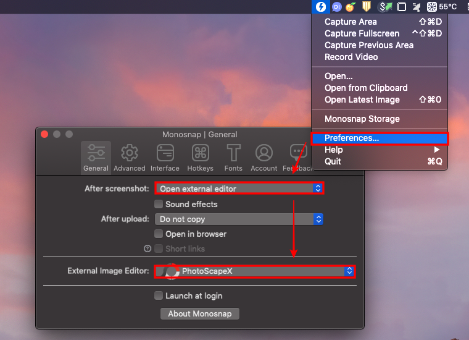Viewport: 469px width, 340px height.
Task: Close the Monosnap preferences window
Action: click(x=44, y=134)
